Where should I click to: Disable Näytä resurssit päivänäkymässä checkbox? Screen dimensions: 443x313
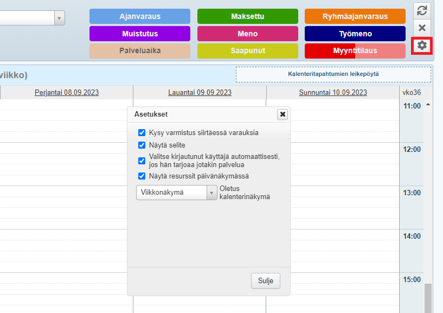tap(142, 176)
